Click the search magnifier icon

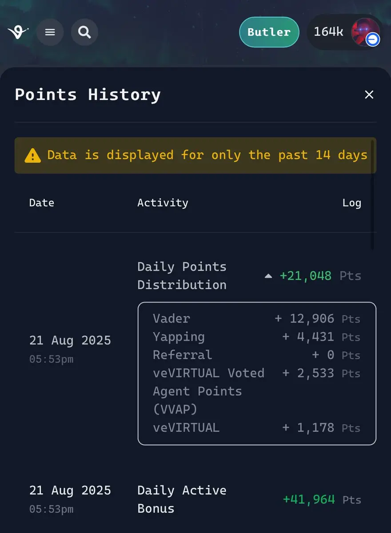pyautogui.click(x=84, y=32)
